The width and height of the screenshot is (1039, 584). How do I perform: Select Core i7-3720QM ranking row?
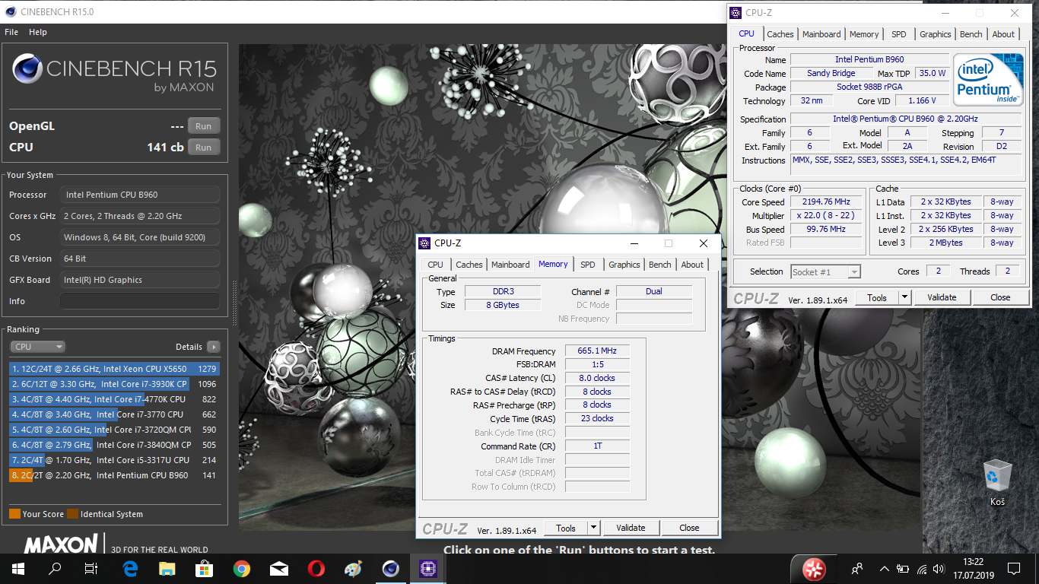(x=115, y=430)
